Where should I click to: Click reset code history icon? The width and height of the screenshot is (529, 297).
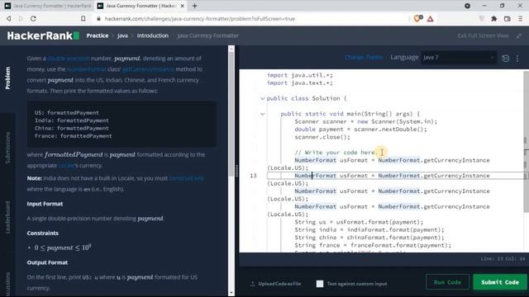505,59
